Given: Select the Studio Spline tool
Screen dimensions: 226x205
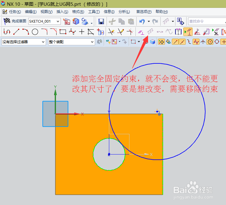Looking at the screenshot, I should [x=72, y=32].
